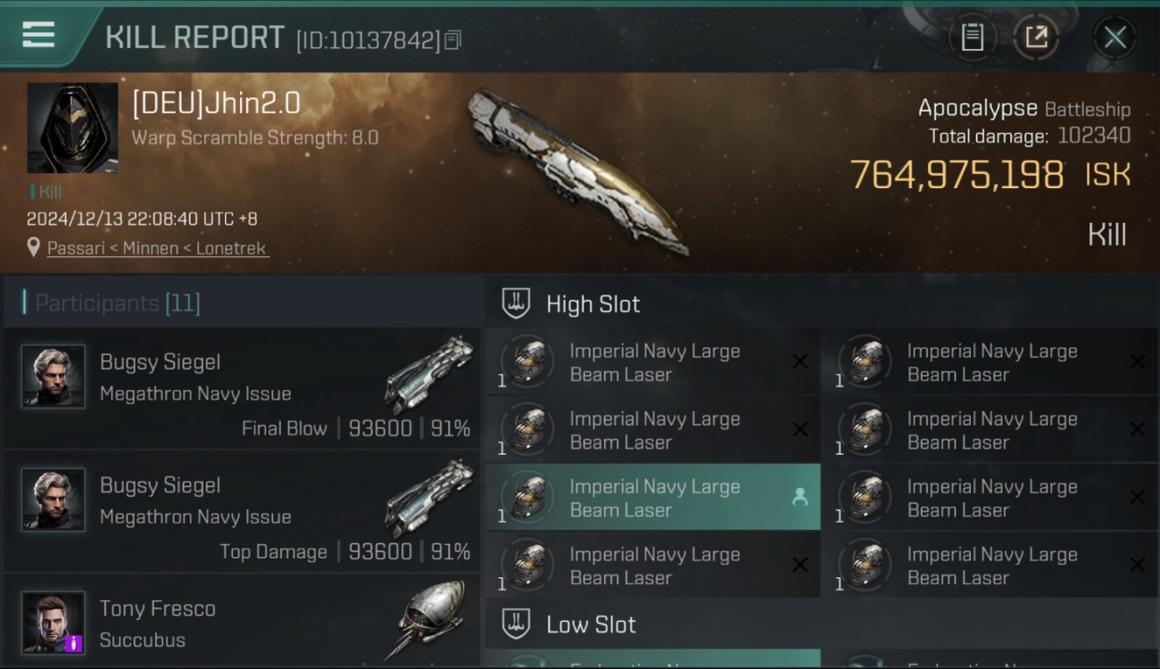The width and height of the screenshot is (1160, 669).
Task: Open the hamburger menu icon
Action: 38,35
